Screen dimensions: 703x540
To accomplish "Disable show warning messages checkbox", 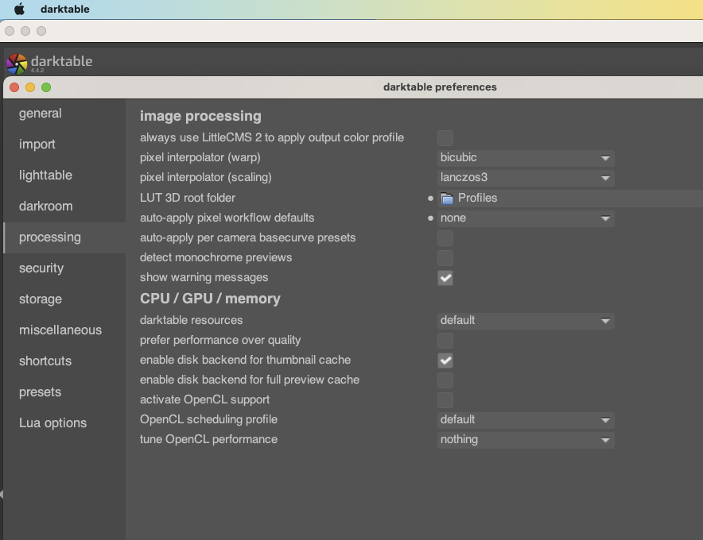I will click(x=445, y=278).
